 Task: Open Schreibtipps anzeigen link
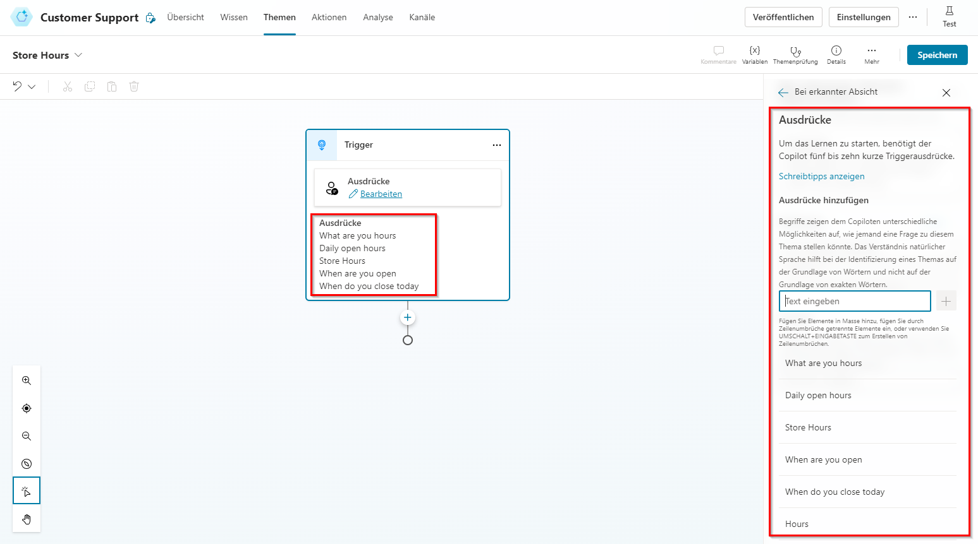821,176
